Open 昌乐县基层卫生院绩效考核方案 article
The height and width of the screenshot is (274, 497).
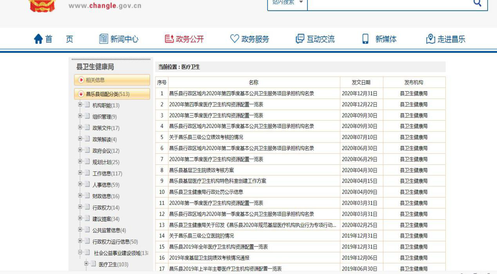(201, 170)
